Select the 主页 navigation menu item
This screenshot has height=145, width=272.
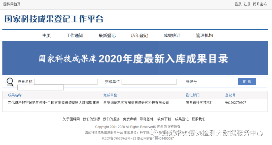(46, 35)
